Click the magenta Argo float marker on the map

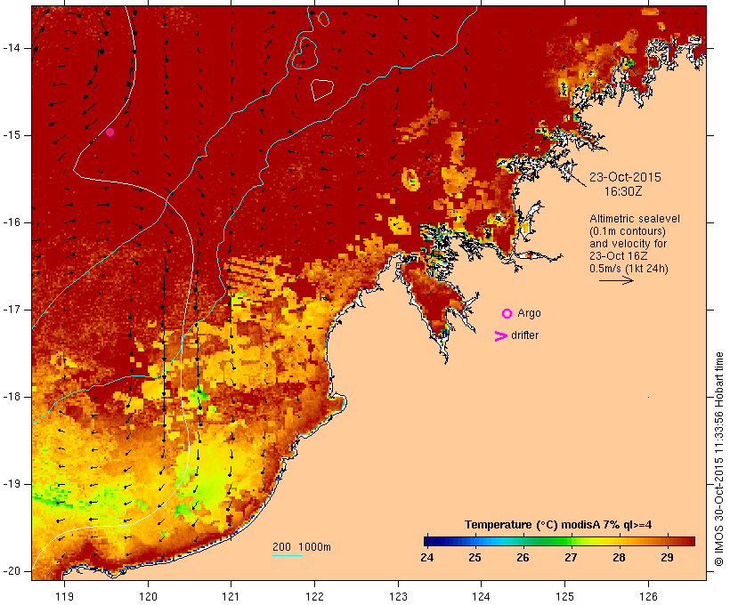[x=109, y=133]
